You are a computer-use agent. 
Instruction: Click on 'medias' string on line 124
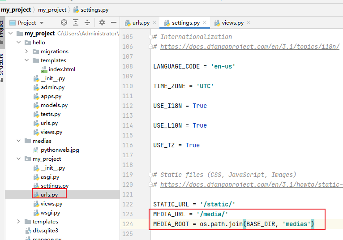tap(296, 224)
